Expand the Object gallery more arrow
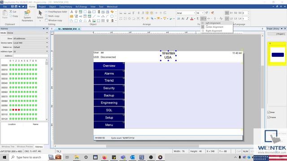Image resolution: width=287 pixels, height=161 pixels. tap(116, 21)
